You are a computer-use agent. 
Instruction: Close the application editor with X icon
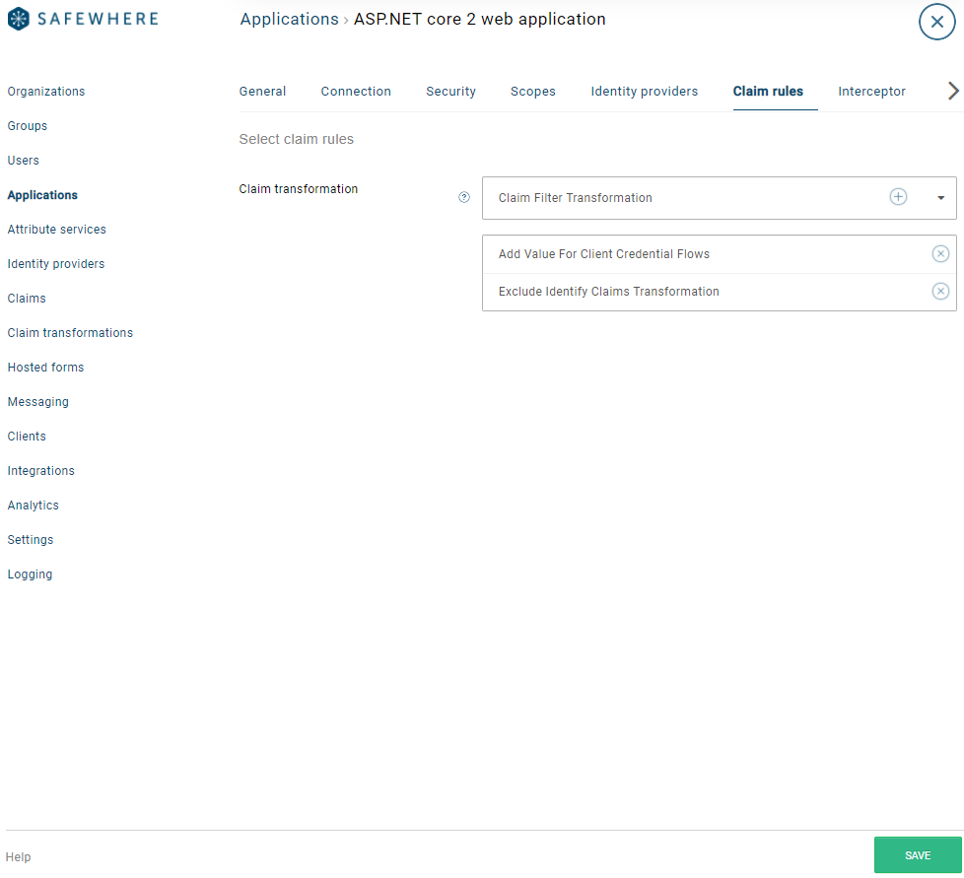point(936,22)
